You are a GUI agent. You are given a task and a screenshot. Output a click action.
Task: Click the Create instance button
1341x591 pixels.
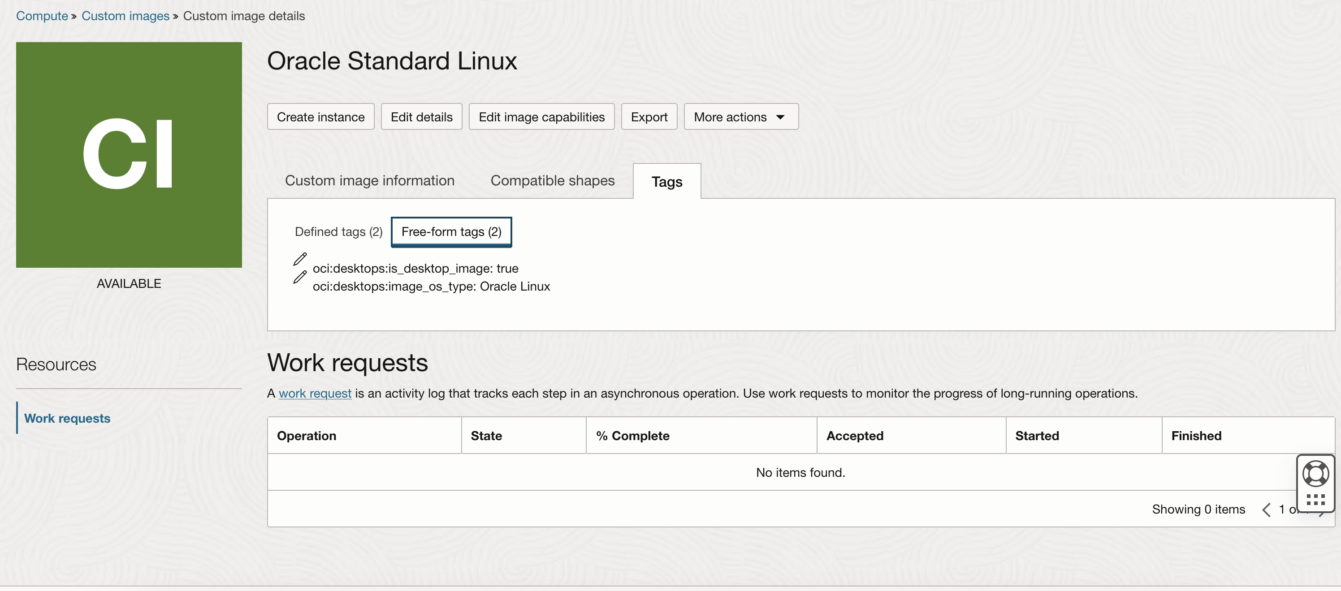pyautogui.click(x=320, y=117)
